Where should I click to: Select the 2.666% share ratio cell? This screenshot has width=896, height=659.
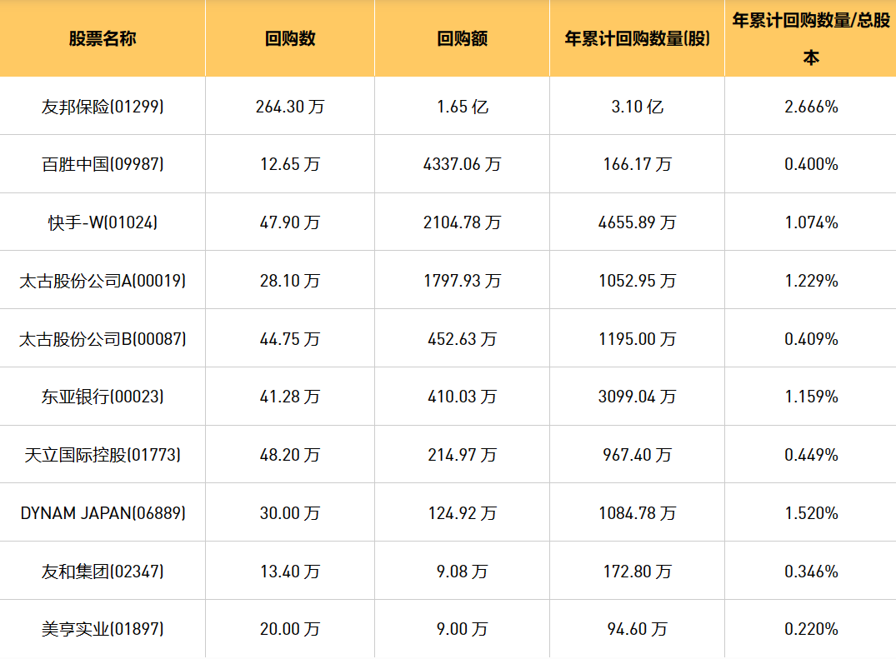tap(810, 107)
